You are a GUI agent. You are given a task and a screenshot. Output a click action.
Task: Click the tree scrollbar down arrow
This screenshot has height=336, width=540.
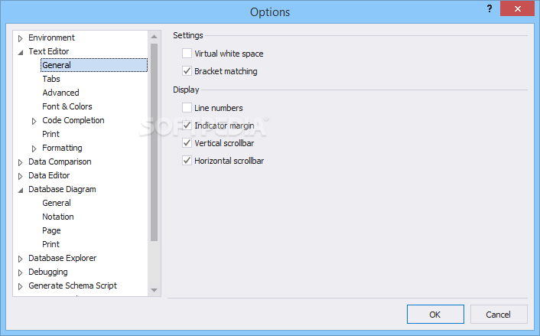[155, 290]
